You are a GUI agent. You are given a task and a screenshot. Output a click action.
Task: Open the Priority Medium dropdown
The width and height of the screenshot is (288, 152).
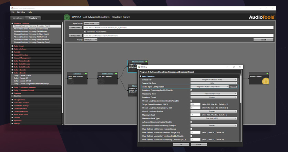(x=91, y=40)
